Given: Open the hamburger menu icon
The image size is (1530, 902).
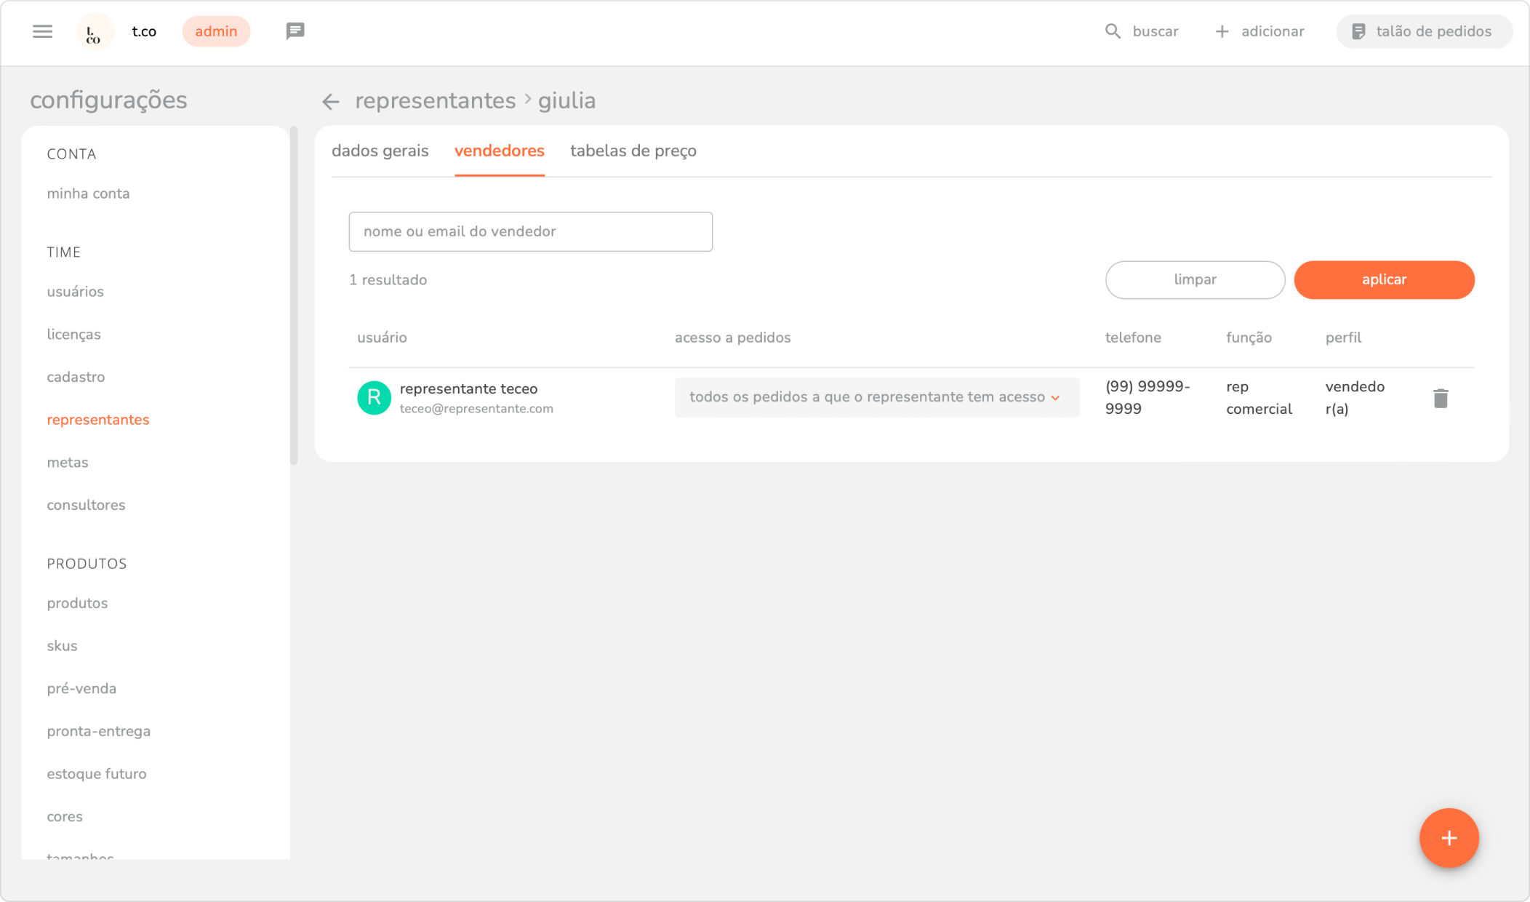Looking at the screenshot, I should click(42, 31).
